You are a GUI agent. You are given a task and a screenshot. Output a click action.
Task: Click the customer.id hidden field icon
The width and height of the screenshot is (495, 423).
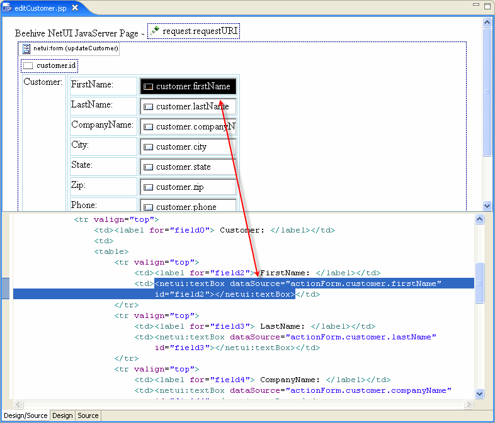pyautogui.click(x=28, y=65)
